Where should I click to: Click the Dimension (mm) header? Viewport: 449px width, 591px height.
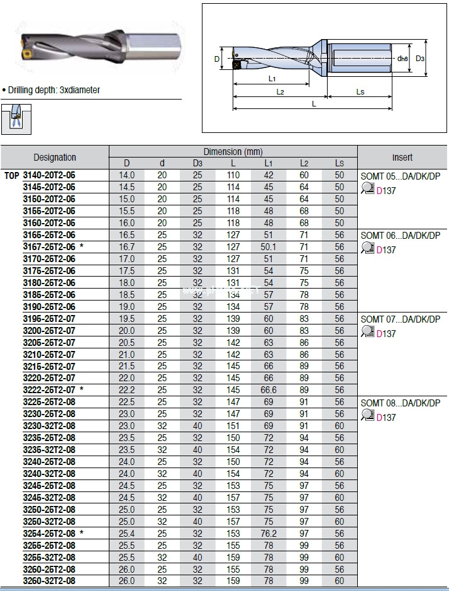pyautogui.click(x=233, y=152)
